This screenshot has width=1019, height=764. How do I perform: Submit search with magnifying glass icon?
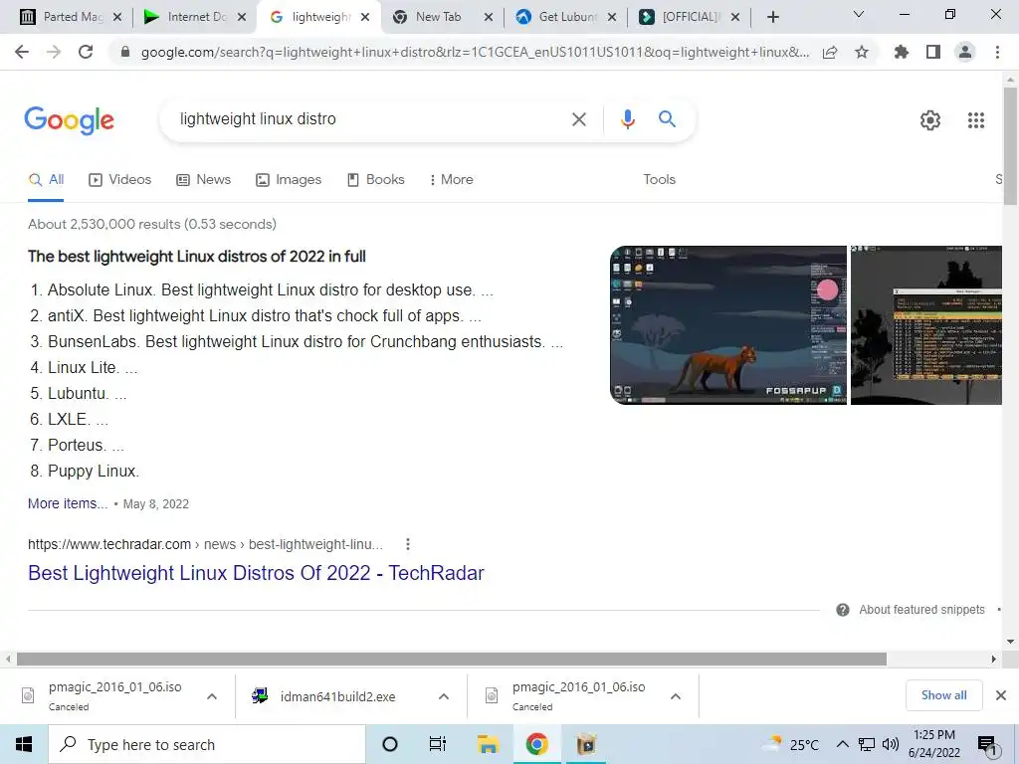click(667, 119)
